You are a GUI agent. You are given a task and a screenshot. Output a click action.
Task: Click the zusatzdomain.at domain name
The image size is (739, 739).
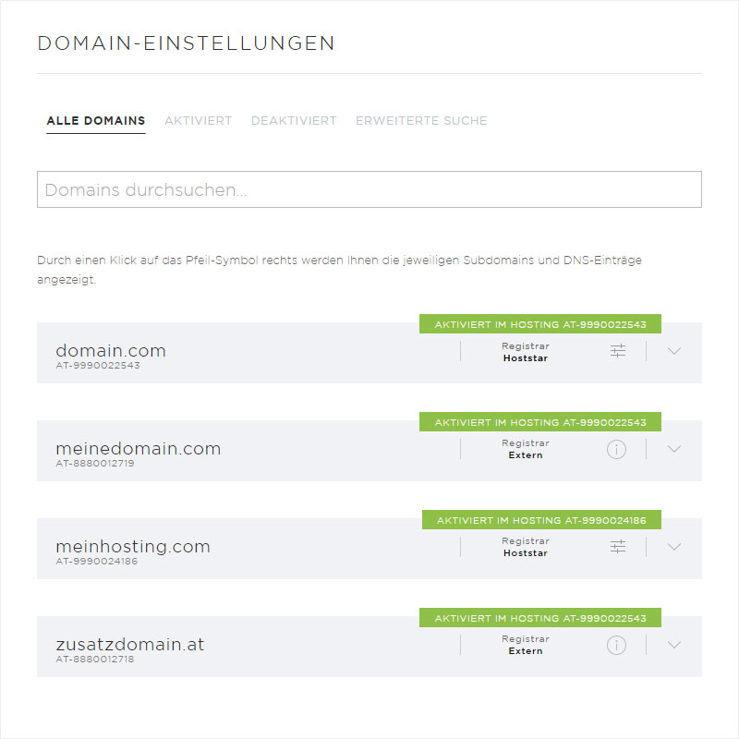[x=130, y=644]
